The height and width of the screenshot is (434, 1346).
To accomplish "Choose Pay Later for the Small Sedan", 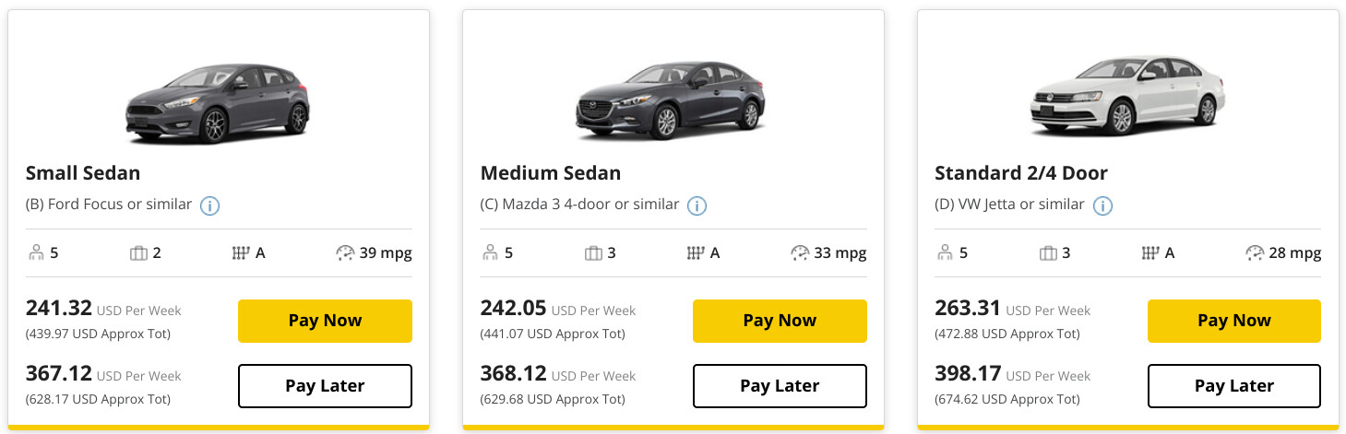I will coord(325,386).
